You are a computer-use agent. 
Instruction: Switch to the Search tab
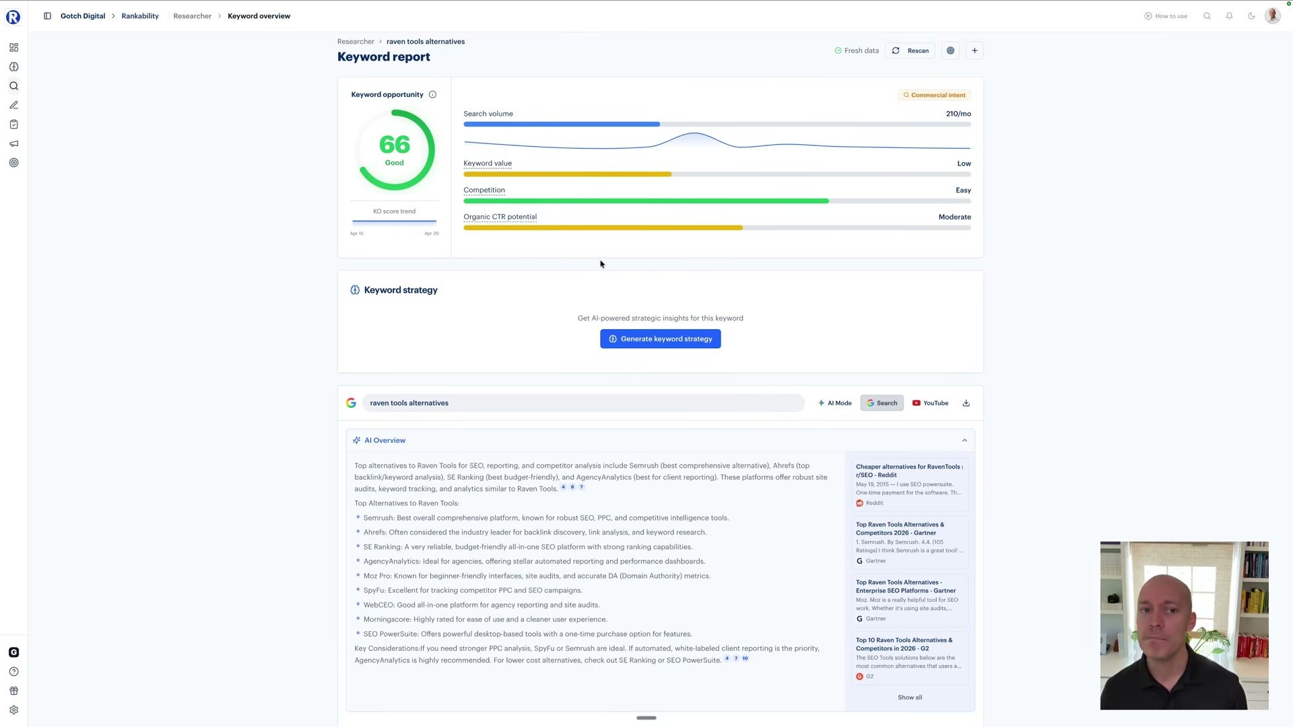(882, 403)
